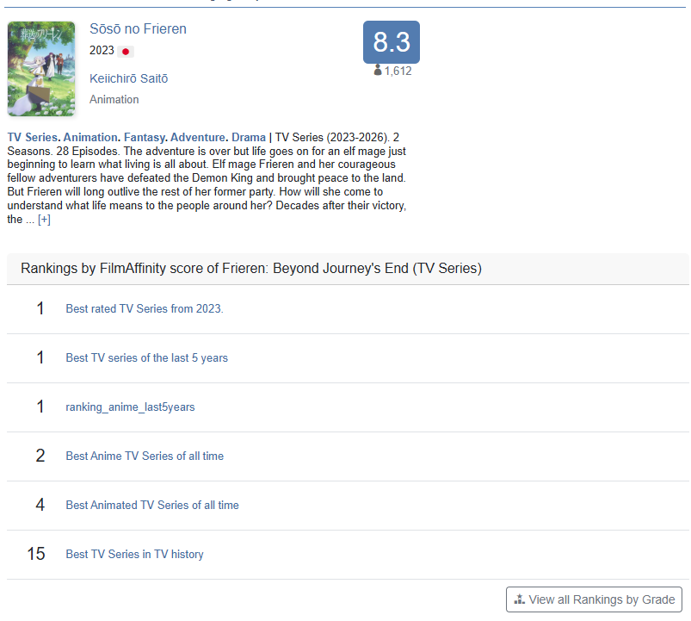Open the Drama genre link
This screenshot has width=691, height=621.
click(x=249, y=137)
